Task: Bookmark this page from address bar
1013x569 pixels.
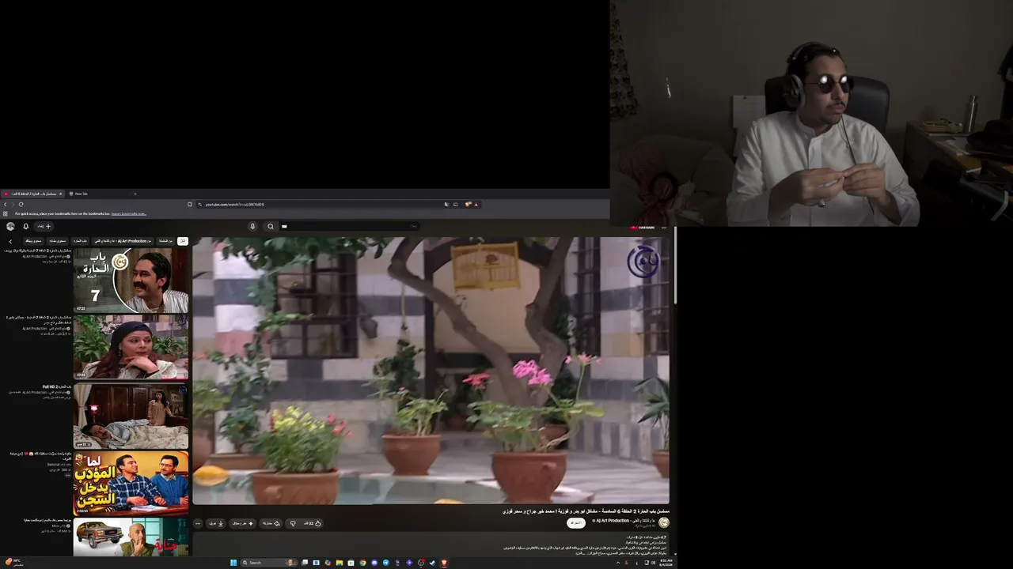Action: tap(190, 205)
